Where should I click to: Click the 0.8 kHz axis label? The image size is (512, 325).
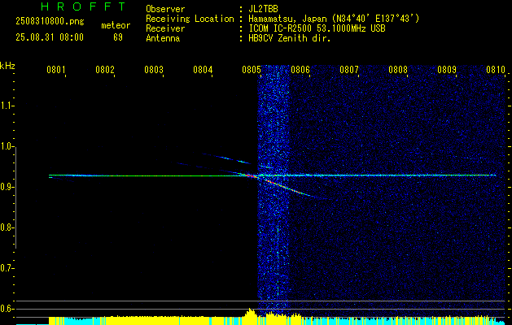click(x=7, y=227)
